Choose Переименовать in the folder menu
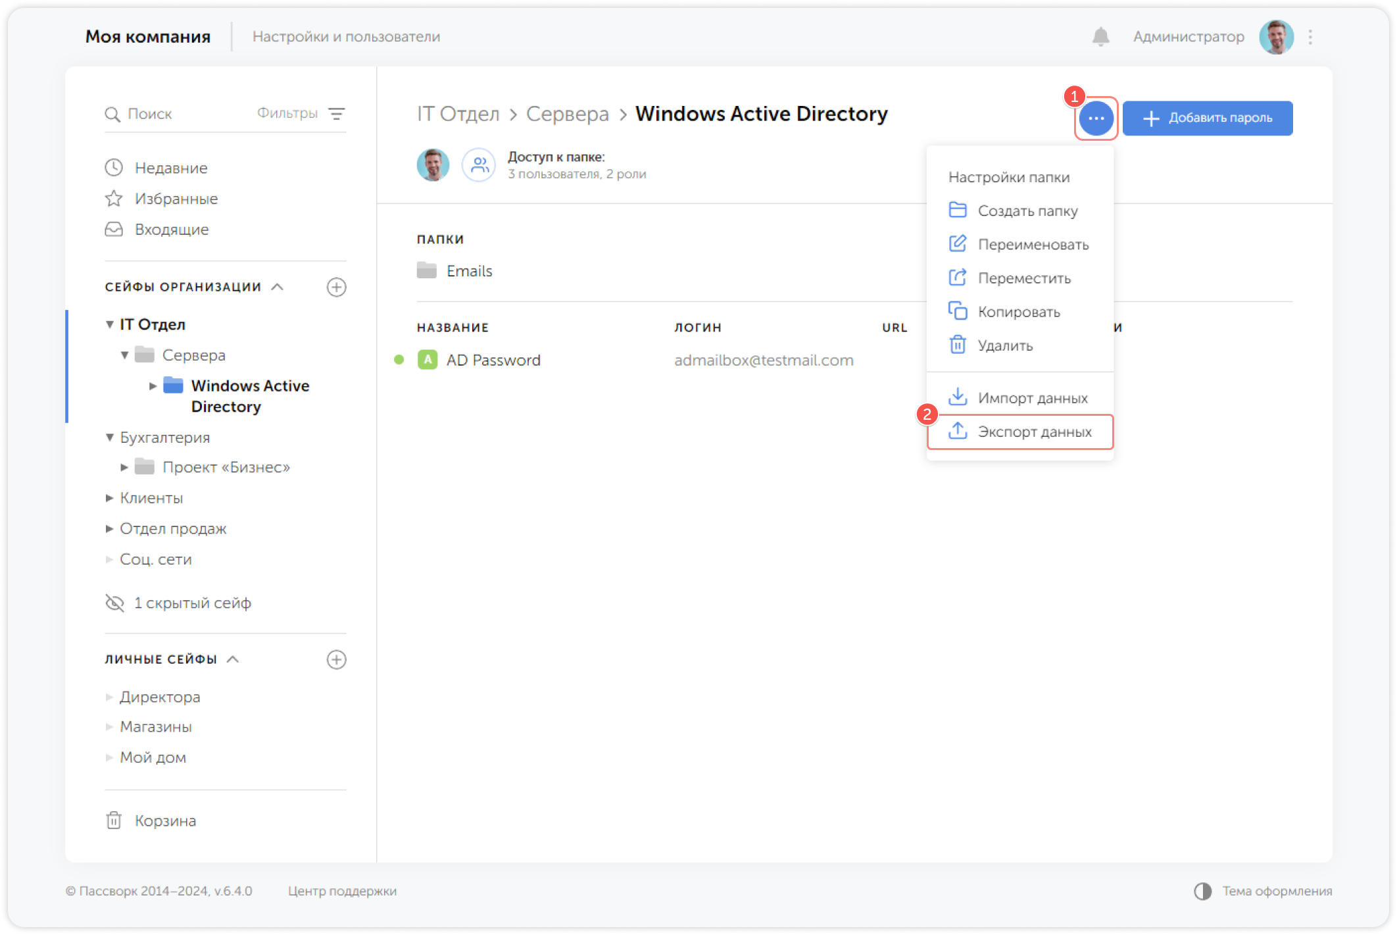The height and width of the screenshot is (935, 1397). (x=1033, y=244)
